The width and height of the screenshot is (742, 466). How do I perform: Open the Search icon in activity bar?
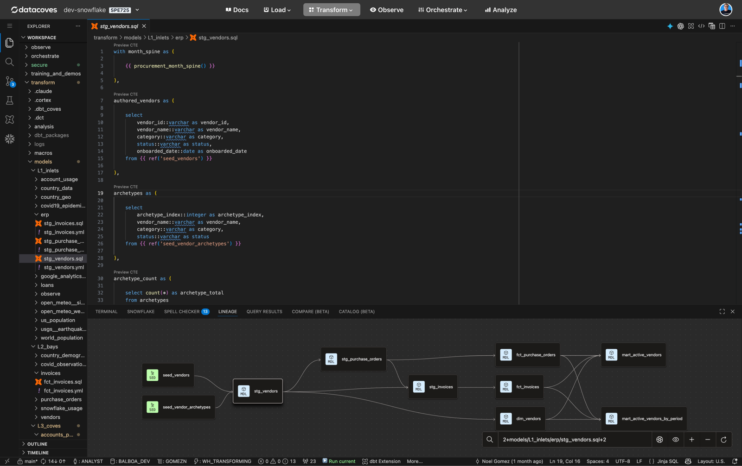[x=9, y=62]
